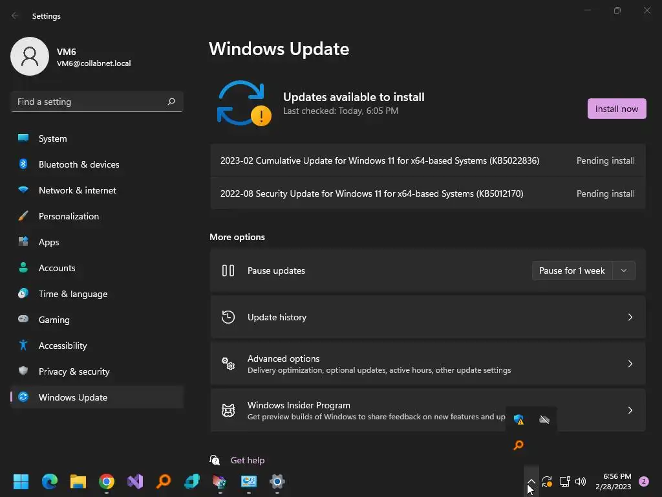Click the Update history clock icon
The image size is (662, 497).
(228, 317)
